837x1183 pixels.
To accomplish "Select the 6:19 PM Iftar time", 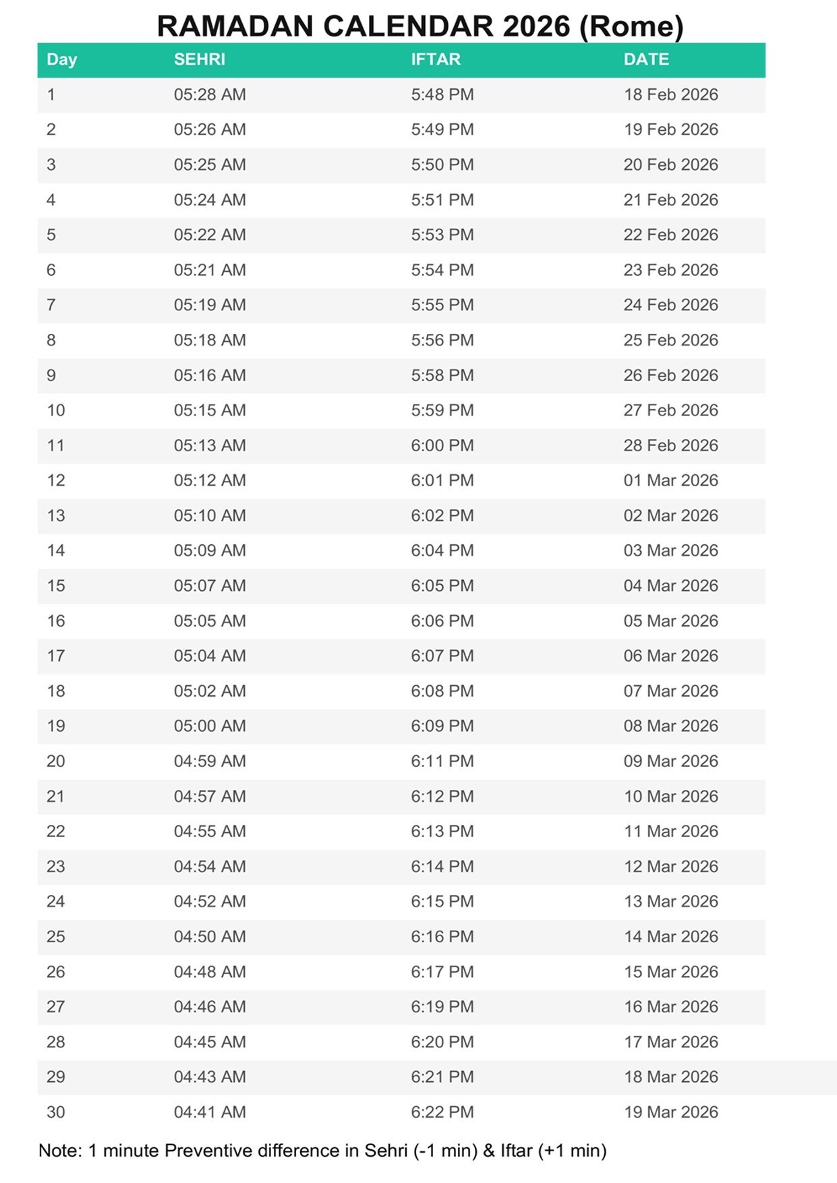I will [442, 1006].
